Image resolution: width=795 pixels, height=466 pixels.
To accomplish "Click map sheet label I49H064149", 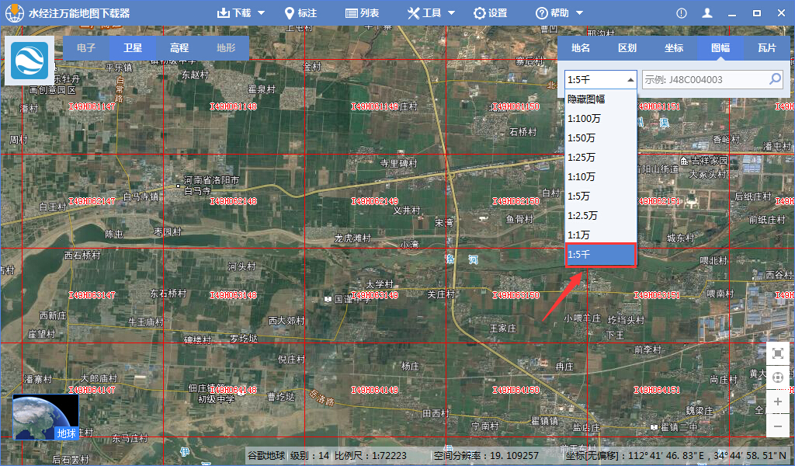I will (x=375, y=390).
